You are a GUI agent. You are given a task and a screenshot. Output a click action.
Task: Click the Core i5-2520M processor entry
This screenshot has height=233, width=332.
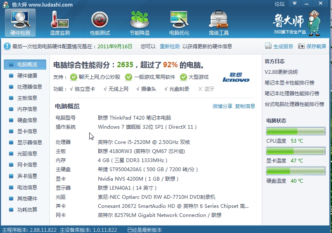point(144,142)
